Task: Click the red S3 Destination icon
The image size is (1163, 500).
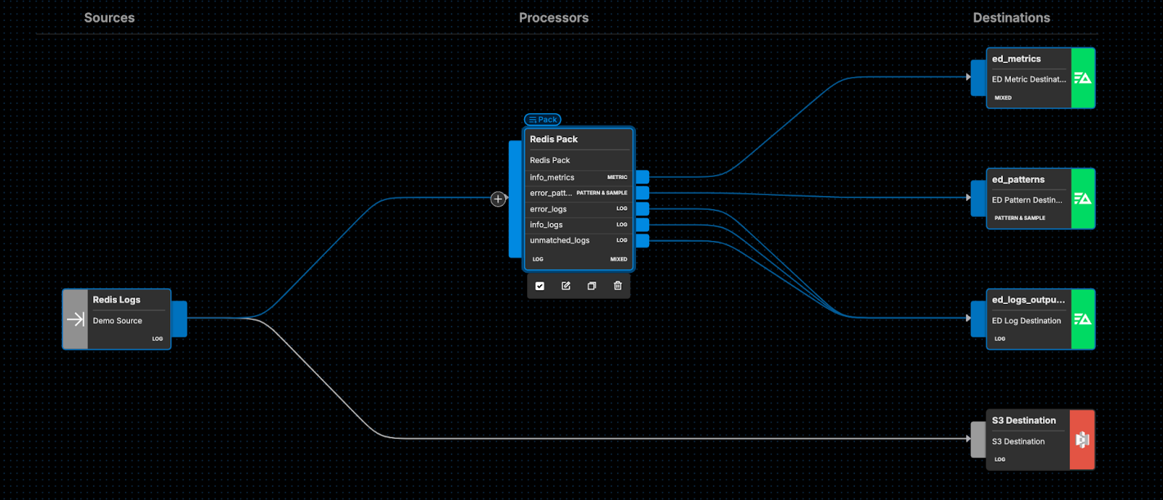Action: [x=1082, y=440]
